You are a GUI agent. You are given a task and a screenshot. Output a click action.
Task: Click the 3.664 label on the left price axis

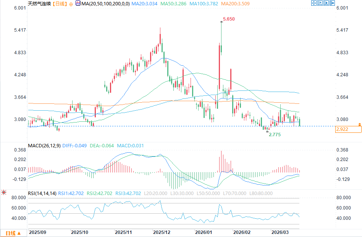click(x=20, y=97)
